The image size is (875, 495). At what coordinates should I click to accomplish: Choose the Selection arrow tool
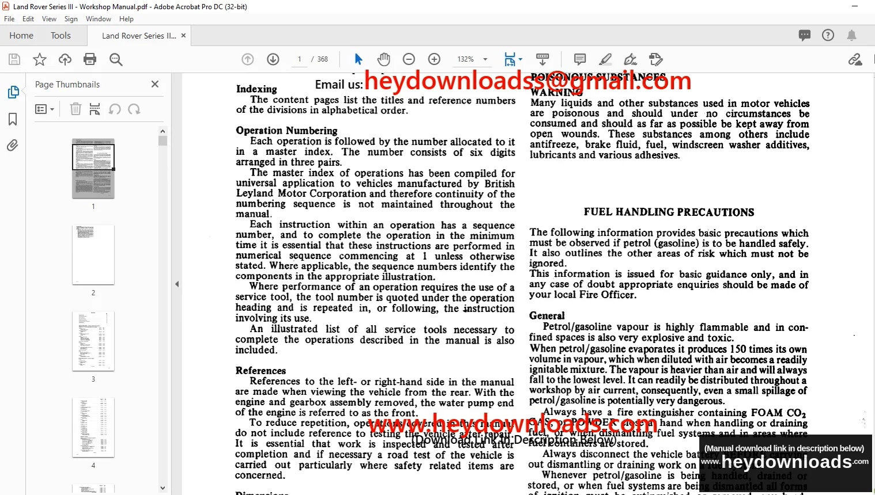tap(359, 59)
